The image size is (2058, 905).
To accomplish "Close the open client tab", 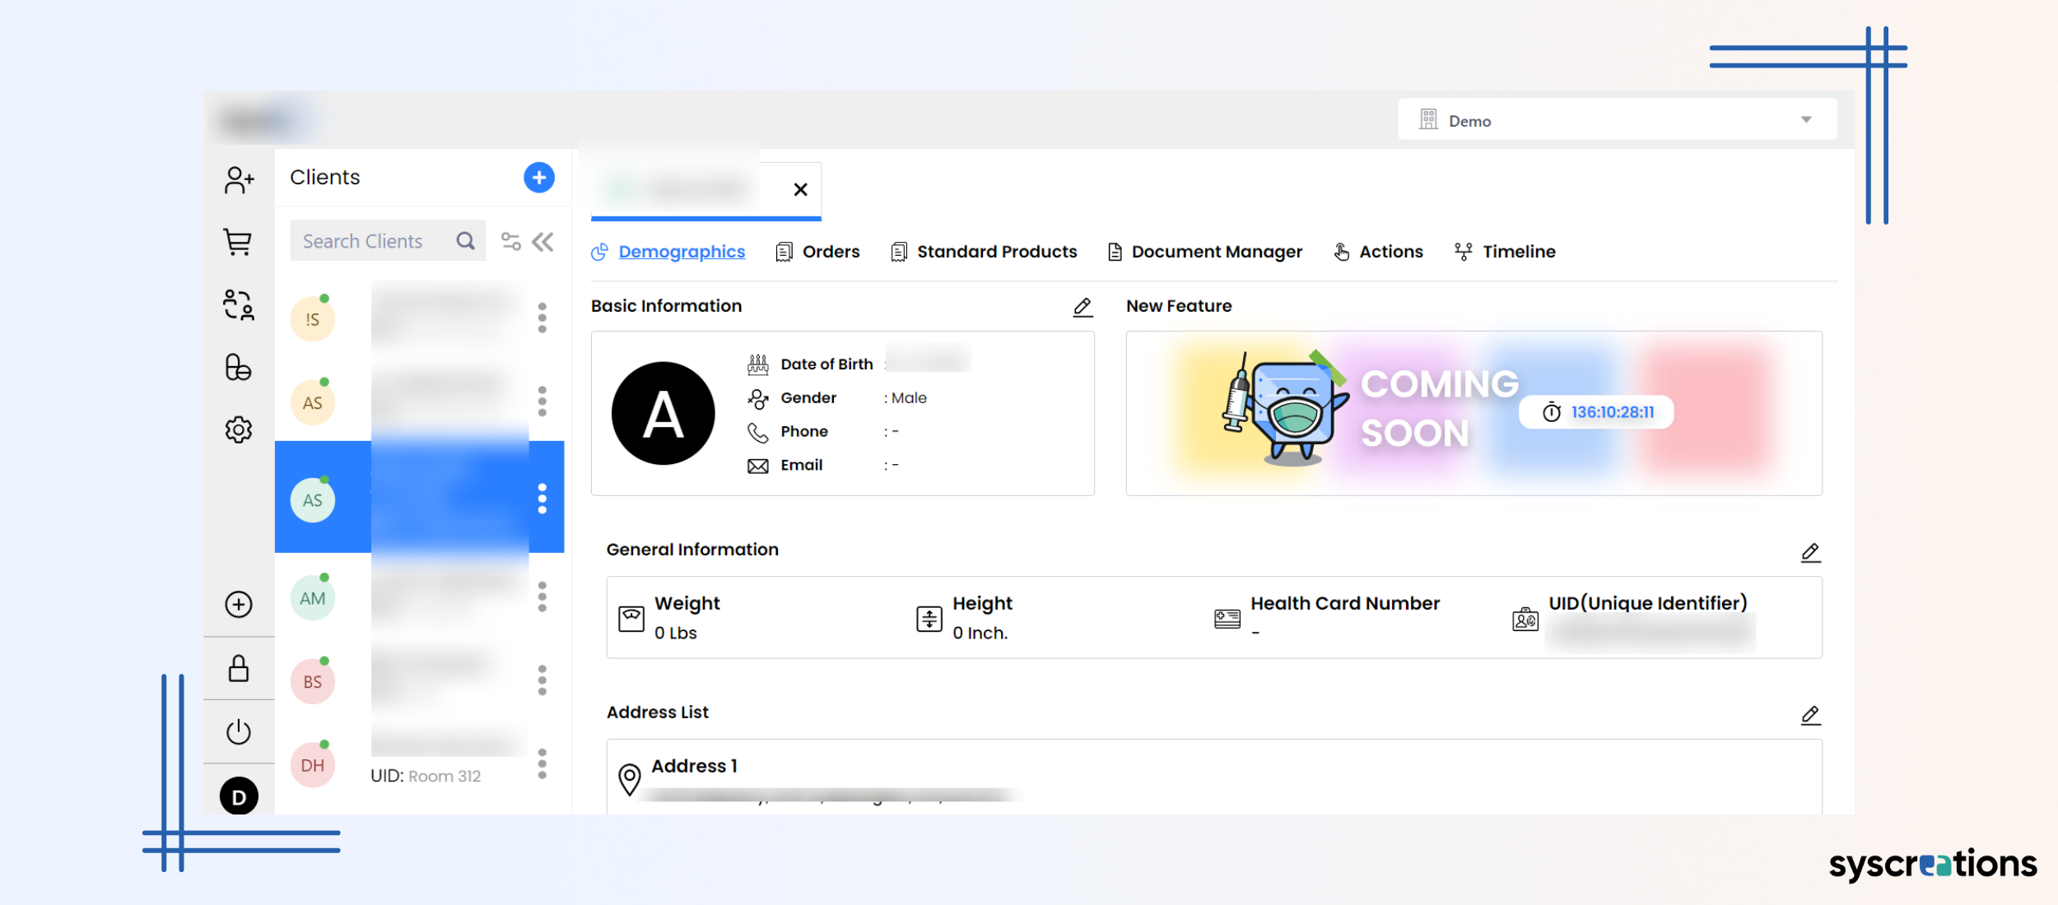I will pyautogui.click(x=800, y=190).
